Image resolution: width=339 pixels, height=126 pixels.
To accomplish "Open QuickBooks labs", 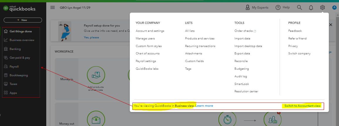I will 147,69.
